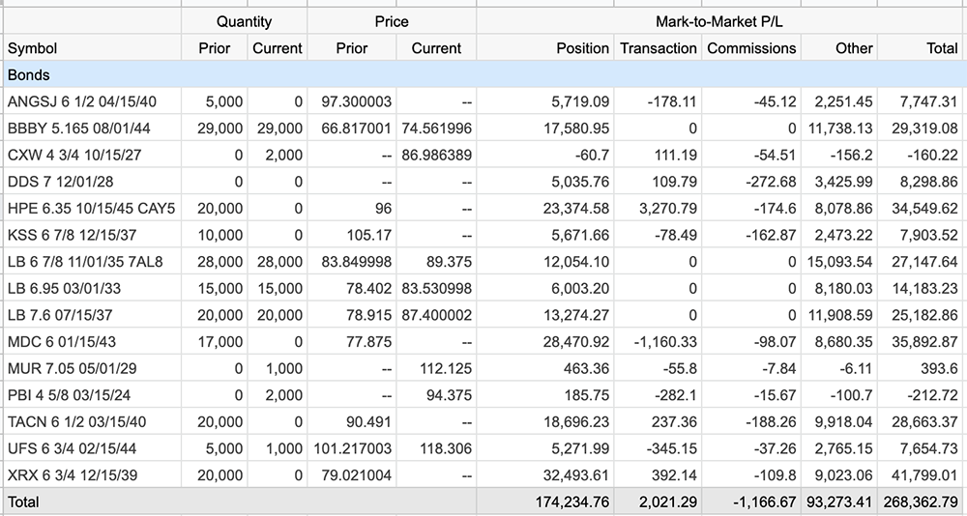Select UFS prior price 101.217003
The height and width of the screenshot is (516, 967).
[352, 448]
